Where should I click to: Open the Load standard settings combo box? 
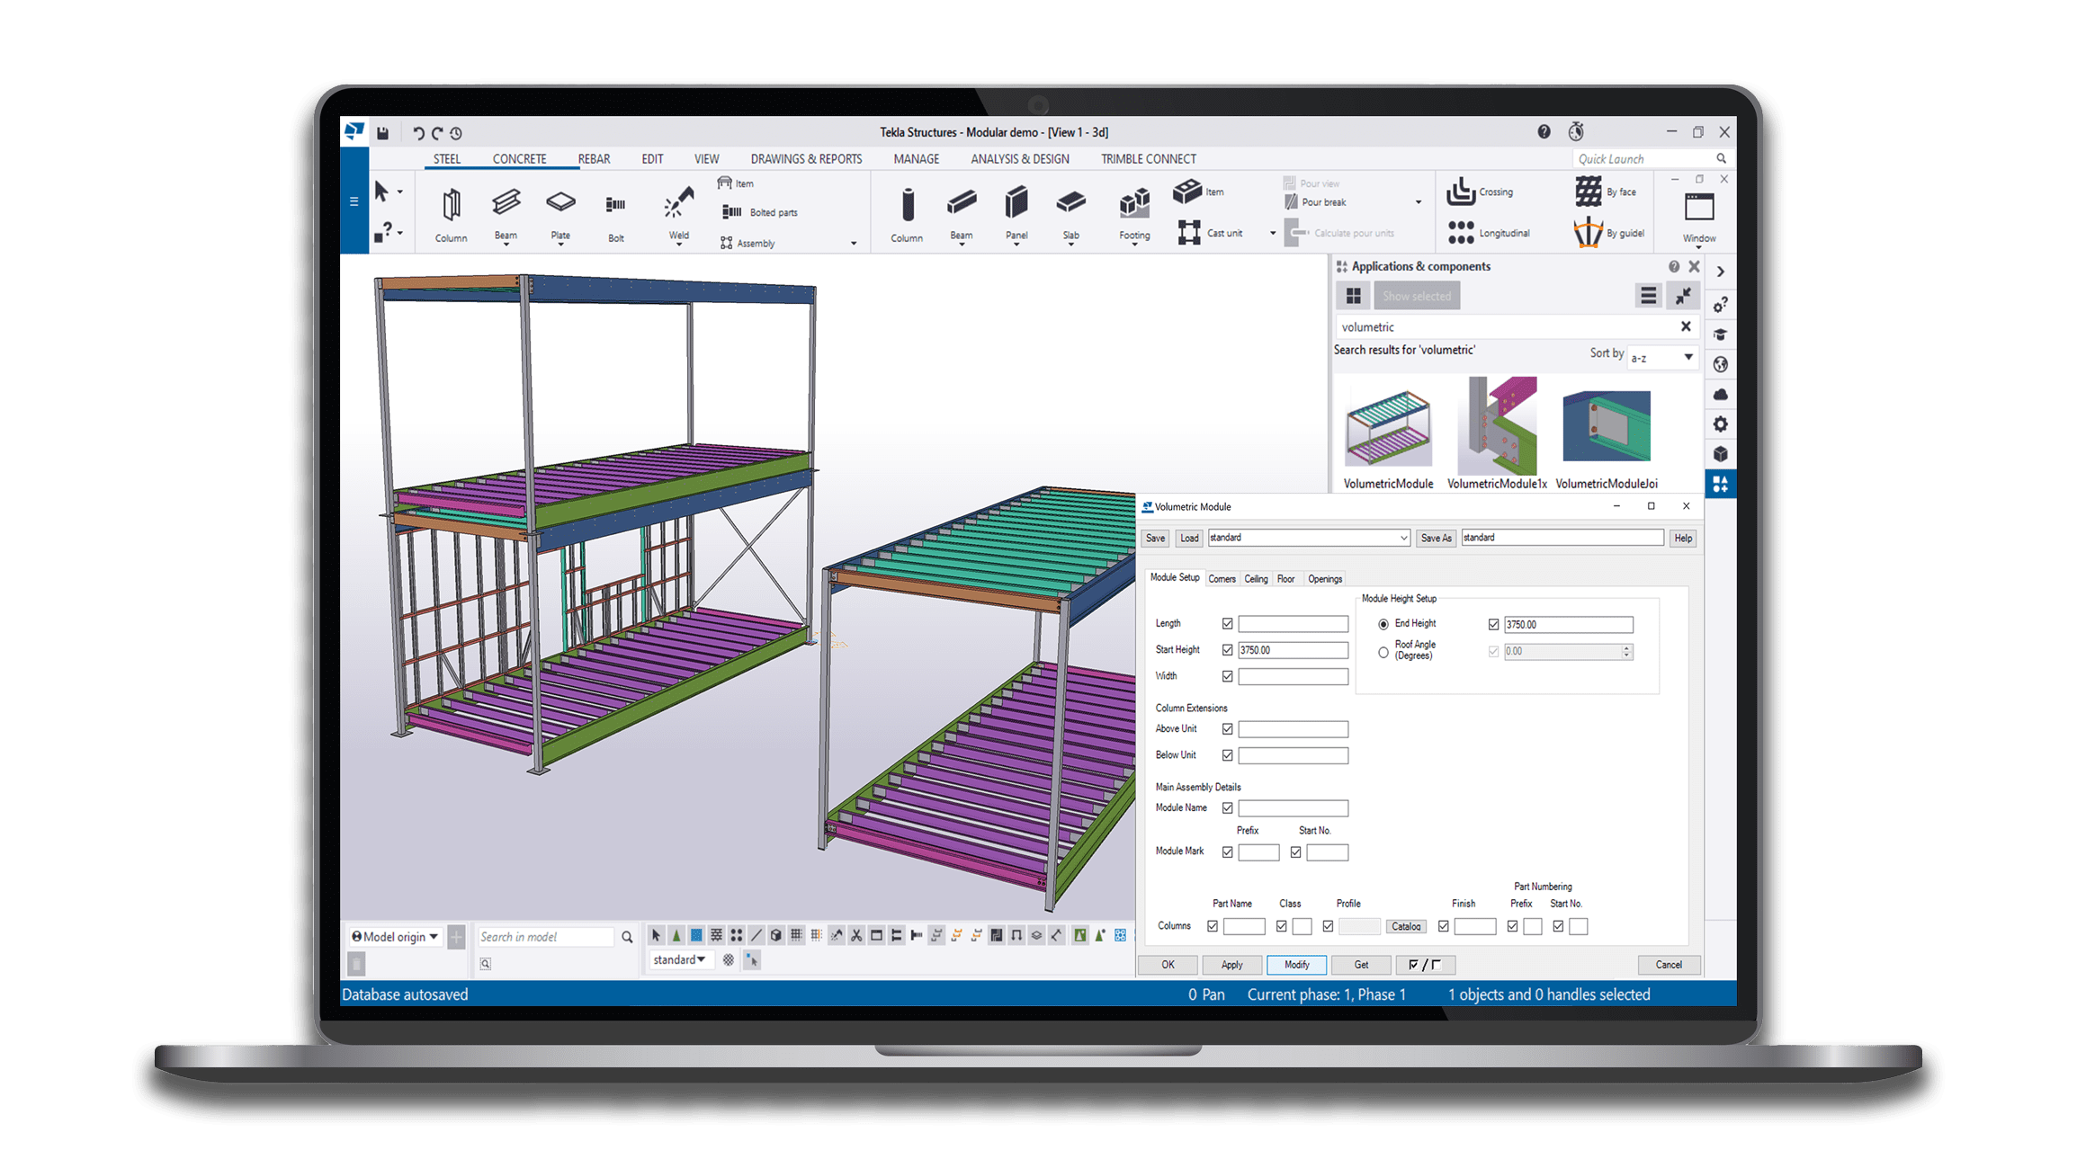point(1309,538)
